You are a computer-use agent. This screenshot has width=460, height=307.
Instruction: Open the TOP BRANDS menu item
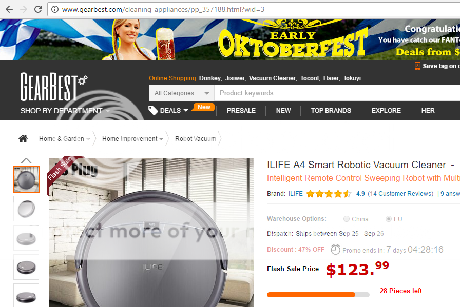point(331,110)
